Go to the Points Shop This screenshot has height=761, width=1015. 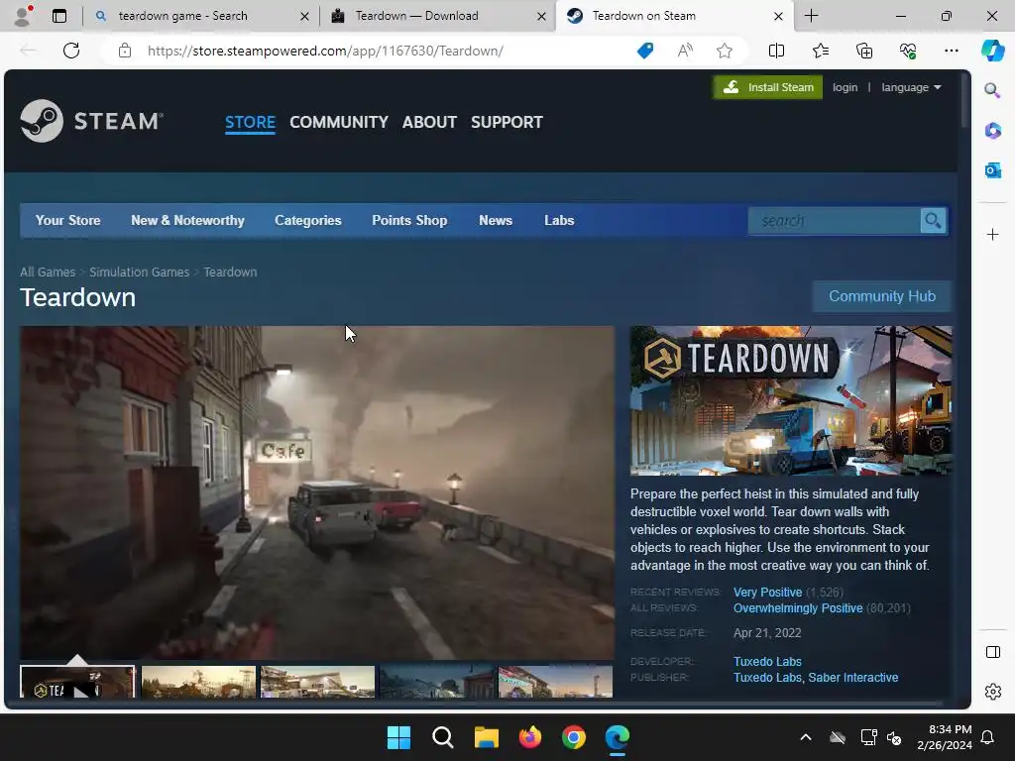pos(409,220)
